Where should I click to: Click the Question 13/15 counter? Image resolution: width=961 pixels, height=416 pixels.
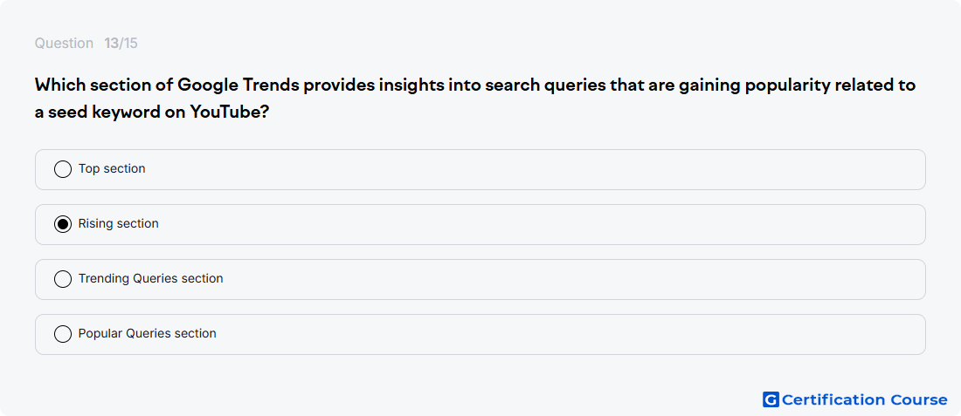86,44
